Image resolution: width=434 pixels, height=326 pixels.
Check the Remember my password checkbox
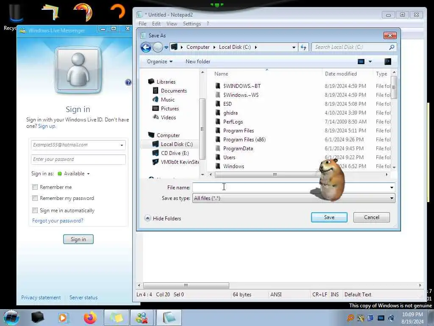coord(35,198)
